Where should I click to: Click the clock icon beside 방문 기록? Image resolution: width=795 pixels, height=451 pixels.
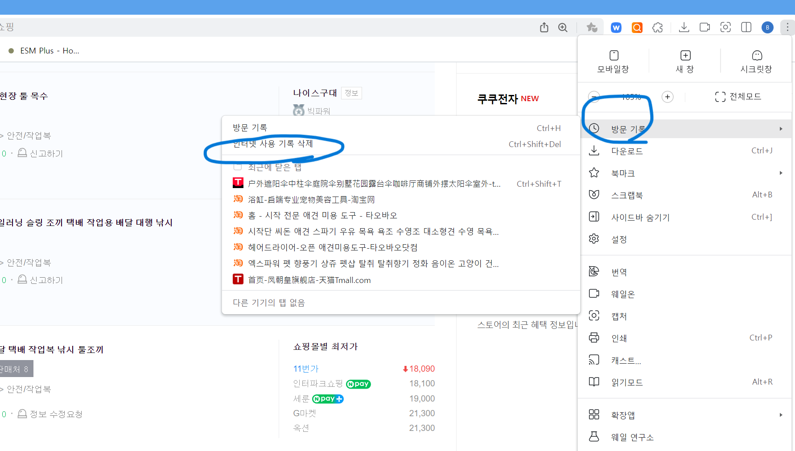coord(594,128)
